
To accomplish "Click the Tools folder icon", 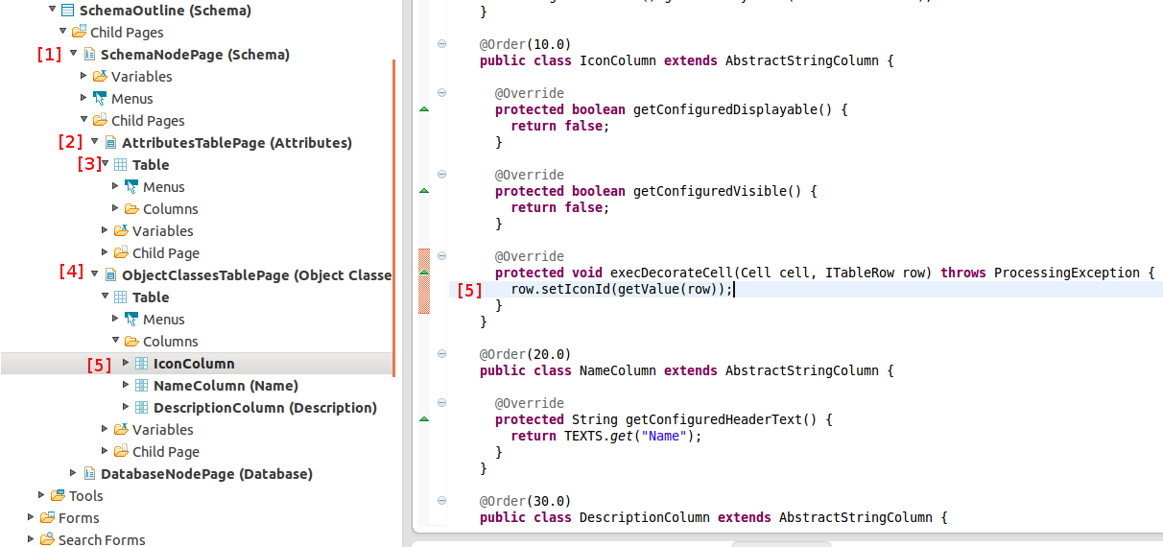I will click(x=58, y=496).
